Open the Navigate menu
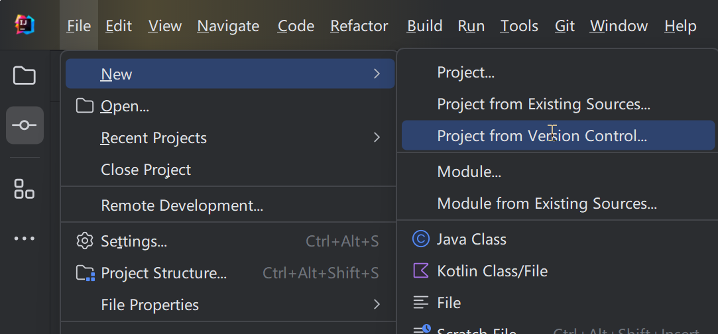The image size is (718, 334). point(228,26)
